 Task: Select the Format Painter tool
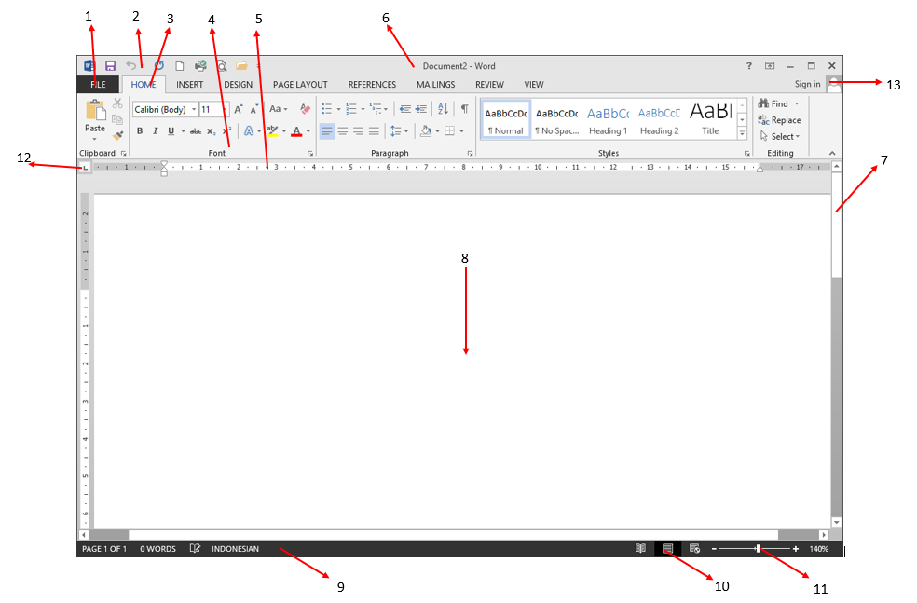[x=119, y=136]
